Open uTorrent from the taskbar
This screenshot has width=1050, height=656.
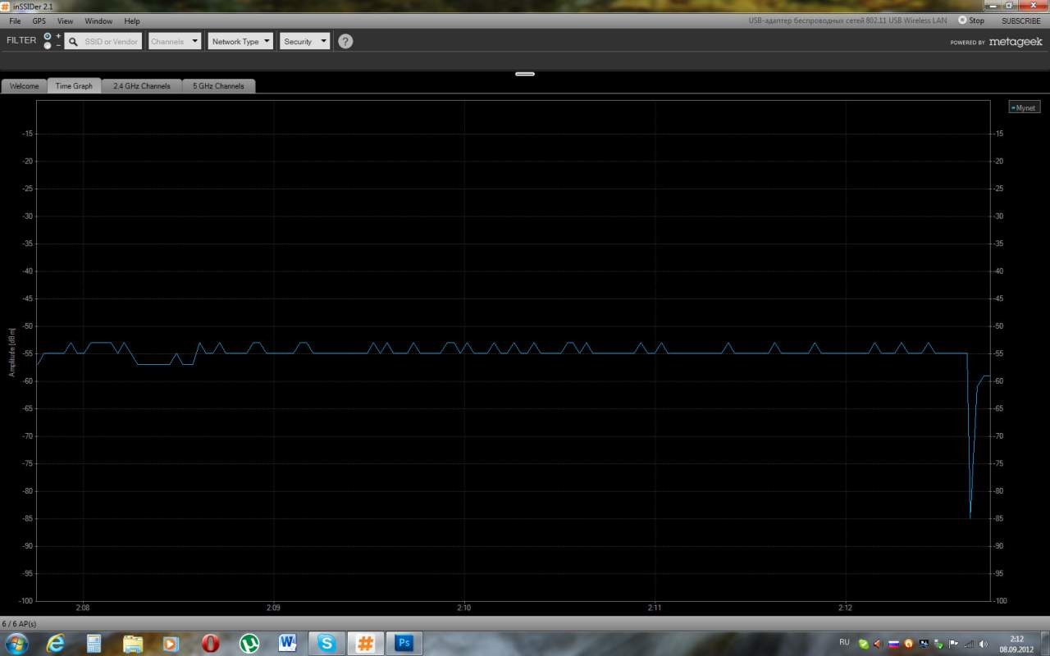[249, 643]
